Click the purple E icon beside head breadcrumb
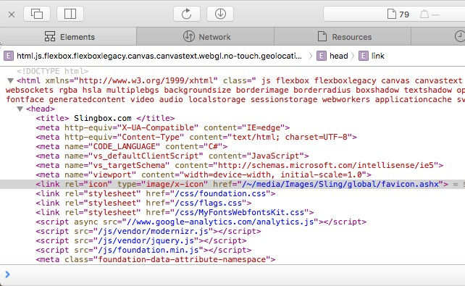The image size is (465, 286). [x=322, y=56]
